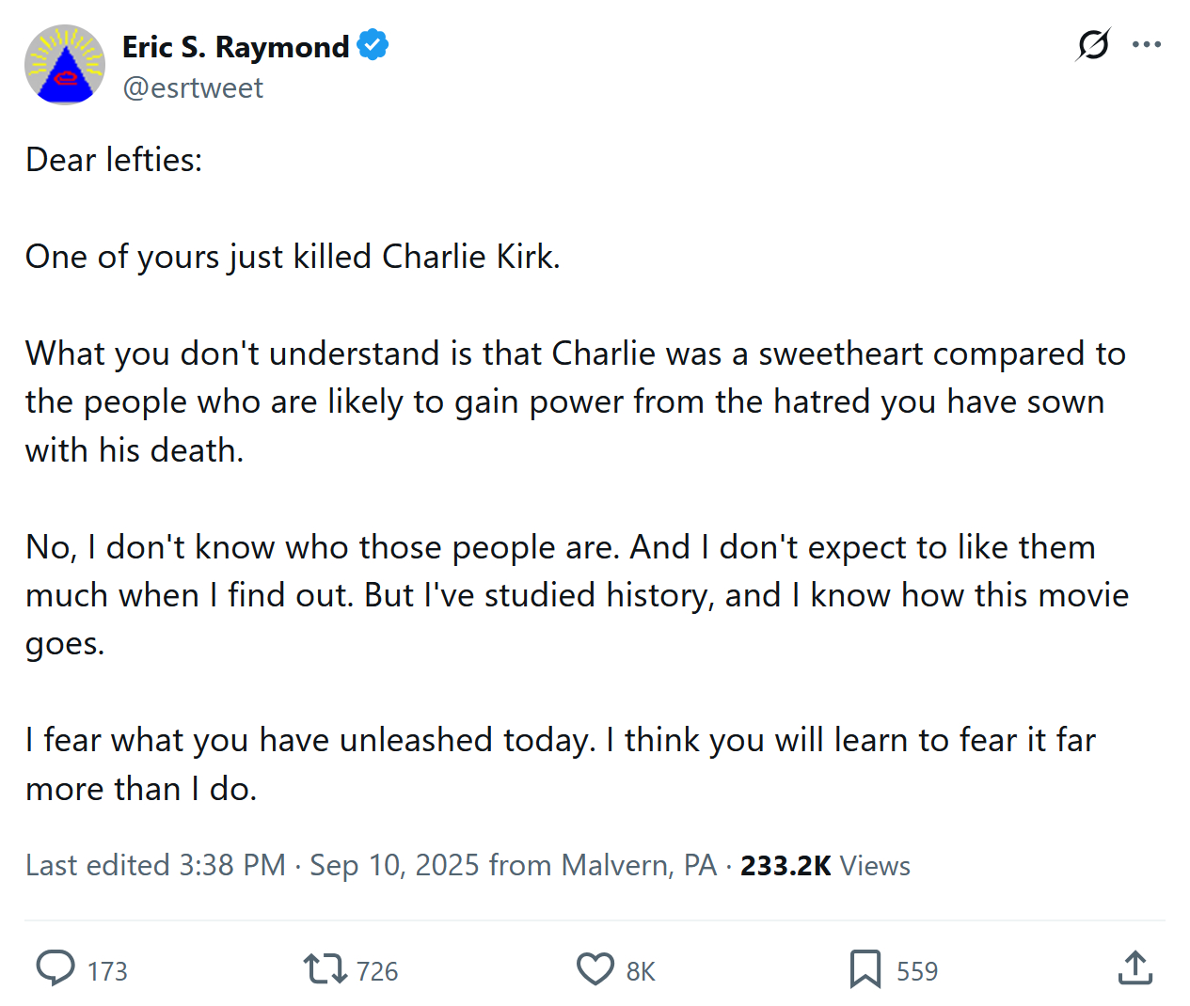Viewport: 1190px width, 1006px height.
Task: Open the Grok slashed-circle icon
Action: [1093, 44]
